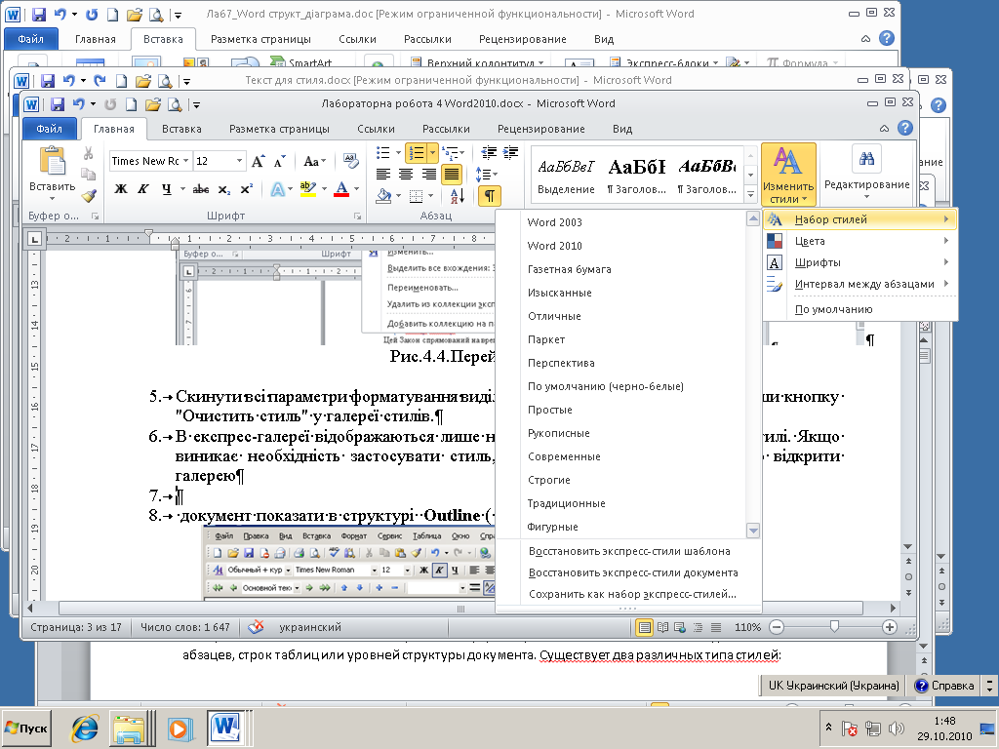999x749 pixels.
Task: Toggle the Numbering list button
Action: pos(417,153)
